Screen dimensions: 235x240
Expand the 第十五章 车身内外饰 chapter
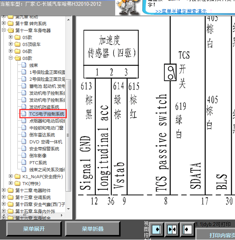[3, 211]
